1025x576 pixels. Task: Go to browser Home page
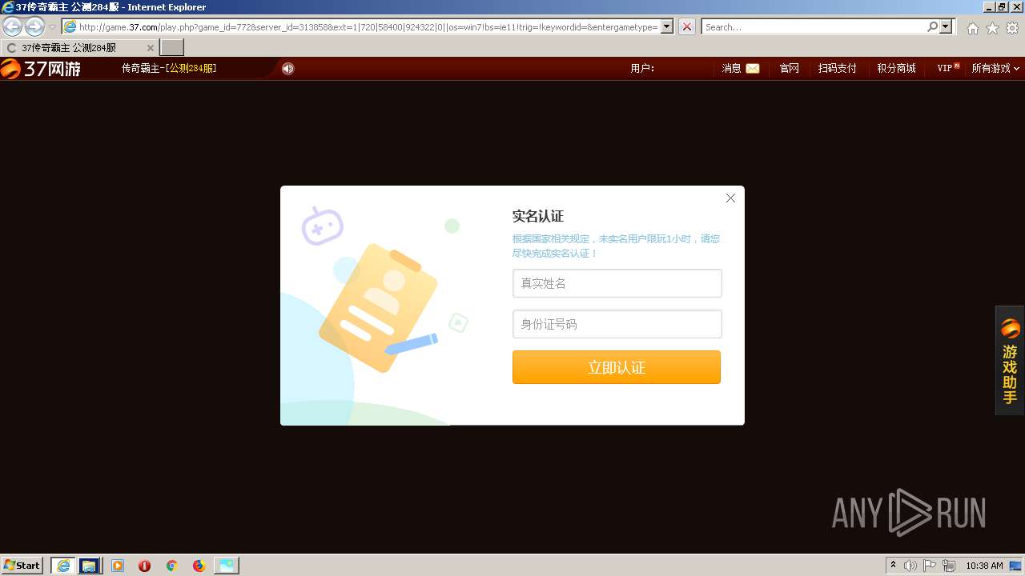(x=972, y=28)
